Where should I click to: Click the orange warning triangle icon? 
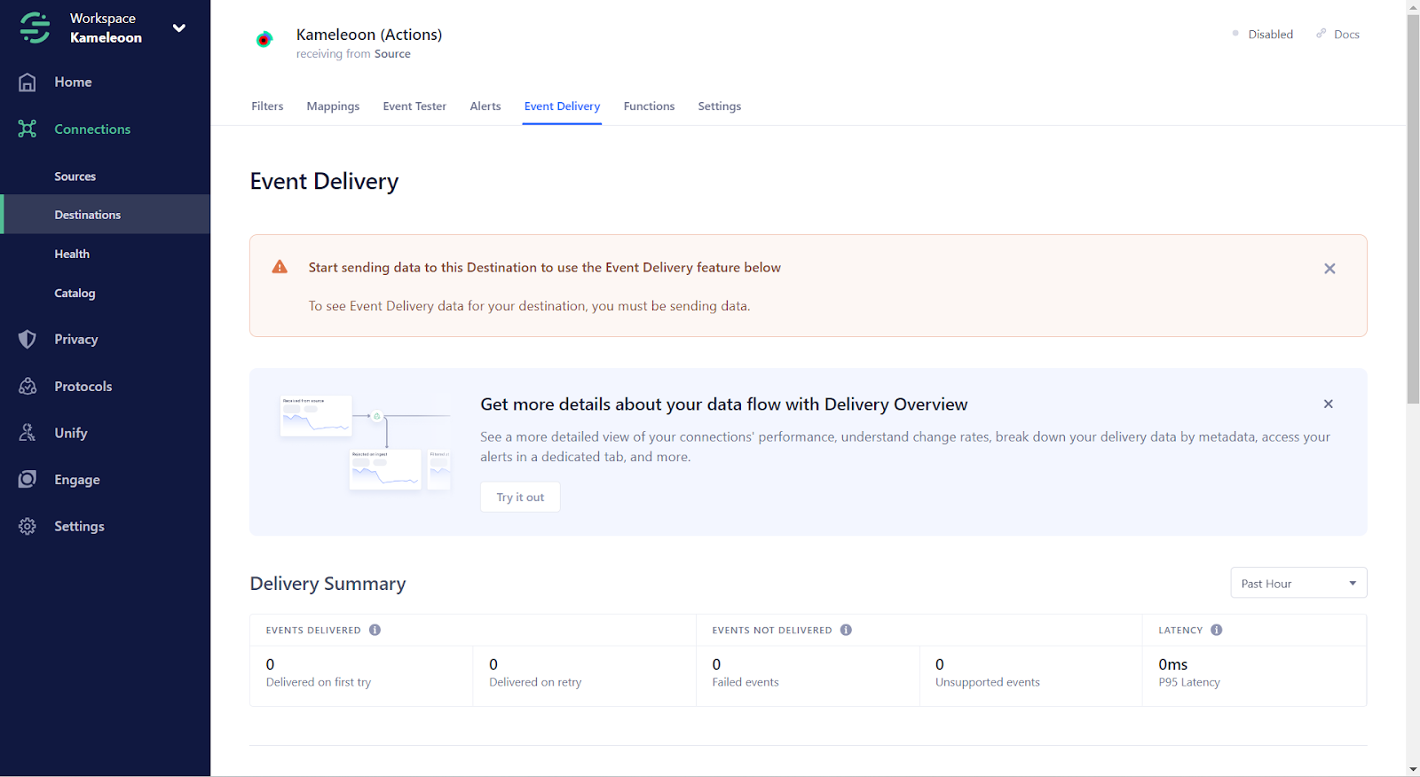(x=280, y=267)
